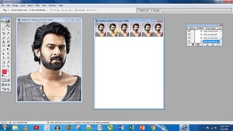Image resolution: width=233 pixels, height=131 pixels.
Task: Select the Pen tool
Action: coord(4,57)
